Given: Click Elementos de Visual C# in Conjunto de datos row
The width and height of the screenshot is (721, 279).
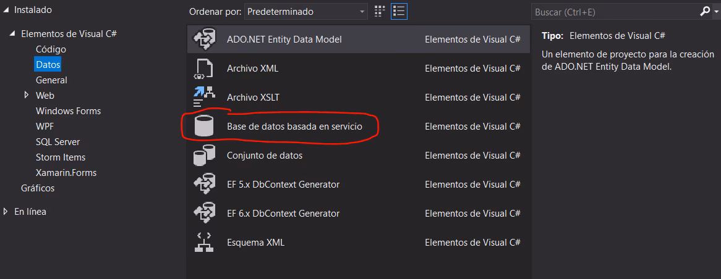Looking at the screenshot, I should tap(472, 156).
